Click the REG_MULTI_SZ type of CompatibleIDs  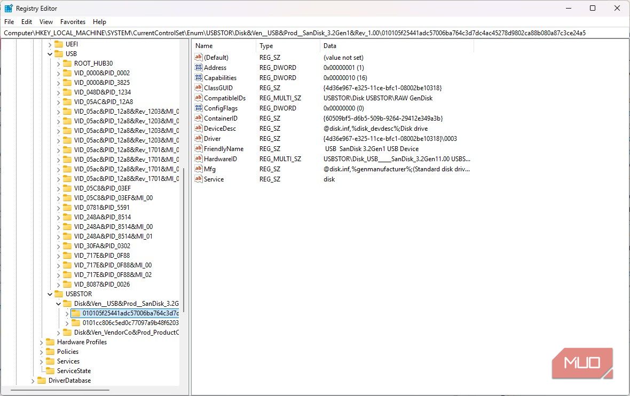(x=280, y=98)
